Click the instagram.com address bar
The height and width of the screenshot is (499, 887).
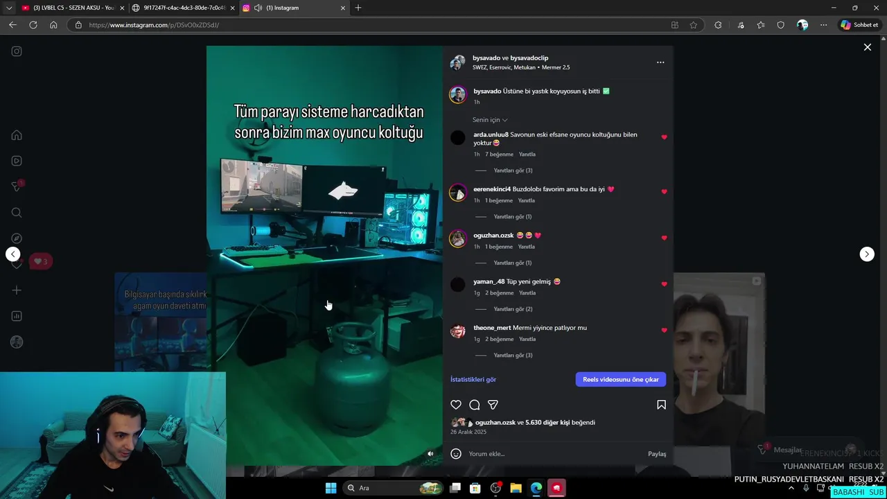click(374, 25)
